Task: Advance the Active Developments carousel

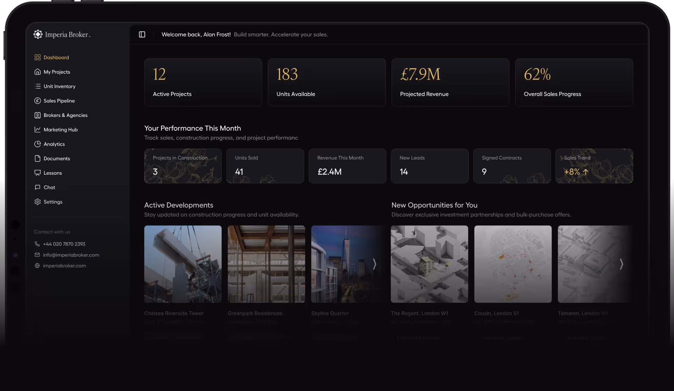Action: 374,264
